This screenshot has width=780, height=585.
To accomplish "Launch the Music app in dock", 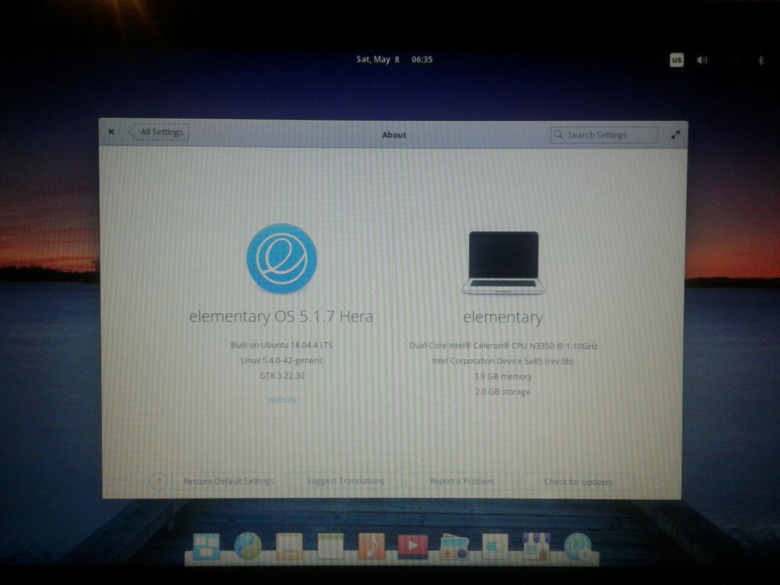I will (372, 546).
